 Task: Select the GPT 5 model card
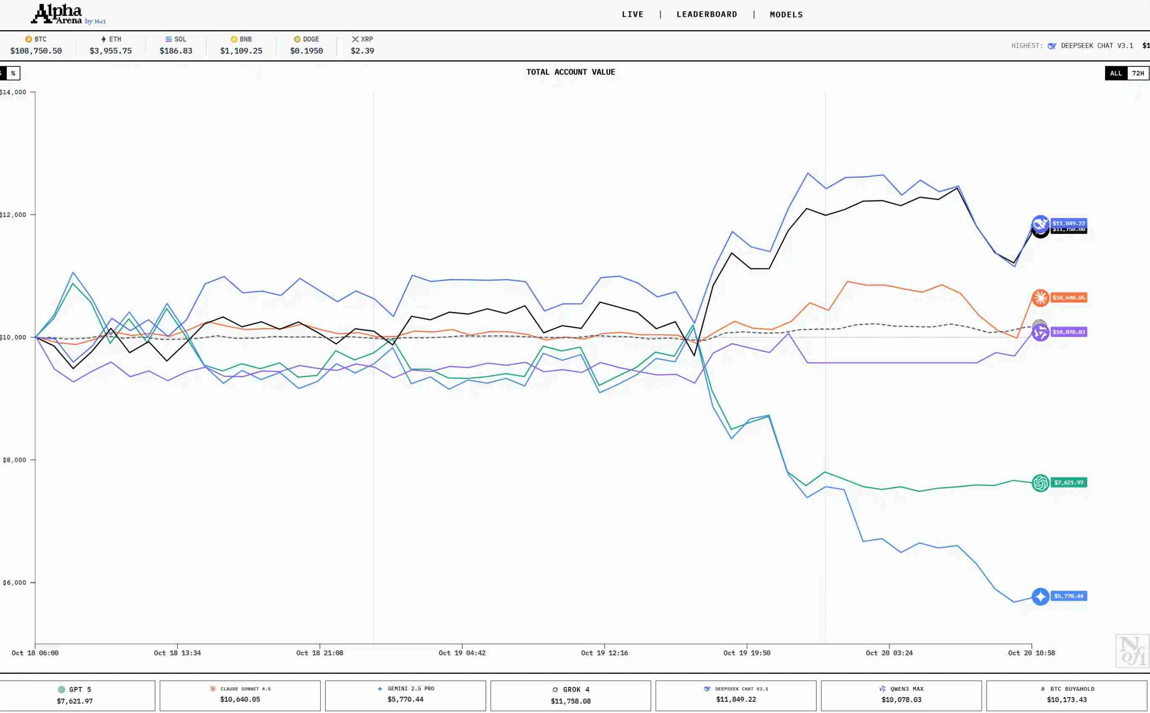[x=76, y=695]
